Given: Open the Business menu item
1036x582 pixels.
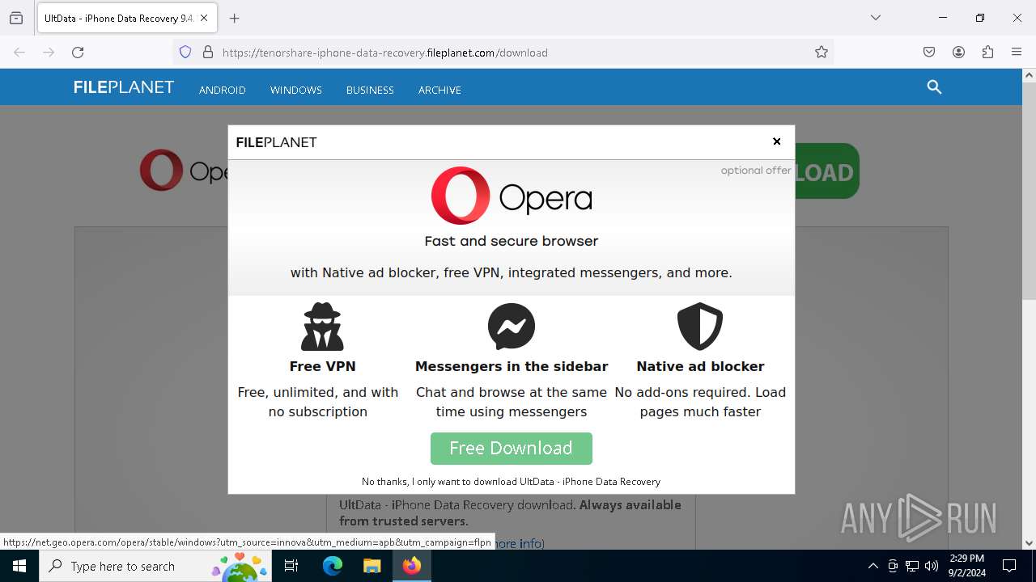Looking at the screenshot, I should click(x=370, y=90).
